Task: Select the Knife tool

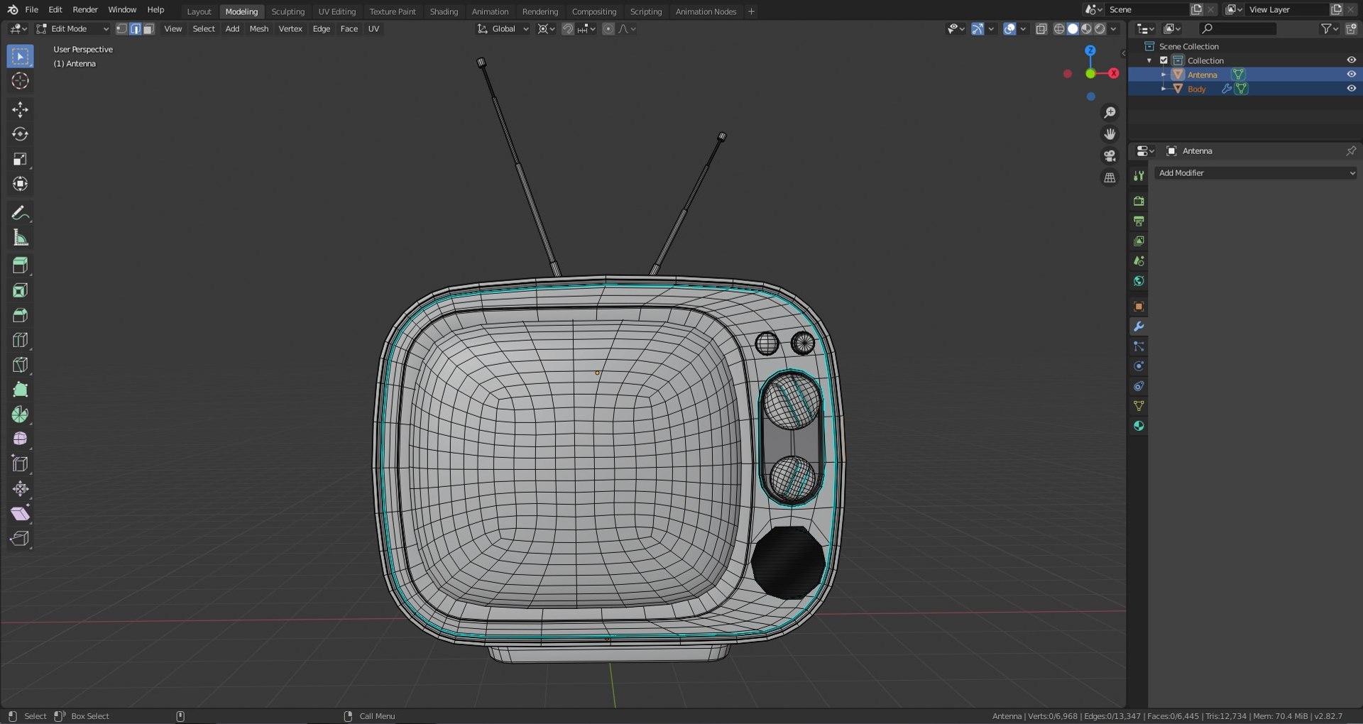Action: point(20,365)
